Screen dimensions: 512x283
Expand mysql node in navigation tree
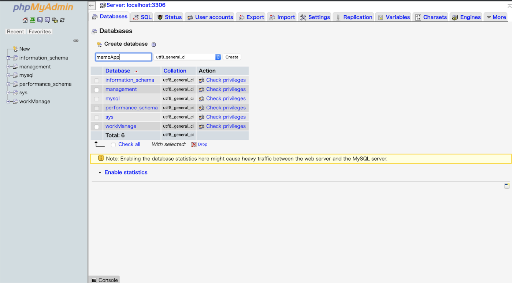pos(8,75)
